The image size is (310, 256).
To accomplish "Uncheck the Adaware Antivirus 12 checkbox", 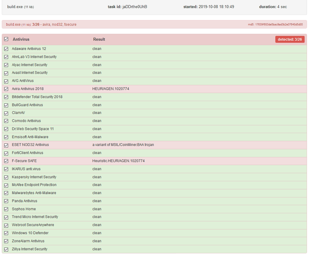I will [6, 49].
